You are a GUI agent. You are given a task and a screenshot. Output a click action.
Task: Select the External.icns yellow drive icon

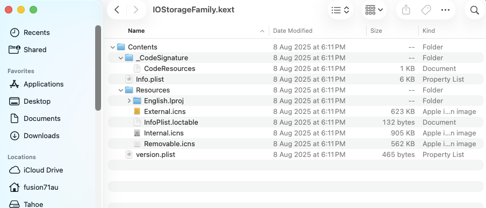137,112
